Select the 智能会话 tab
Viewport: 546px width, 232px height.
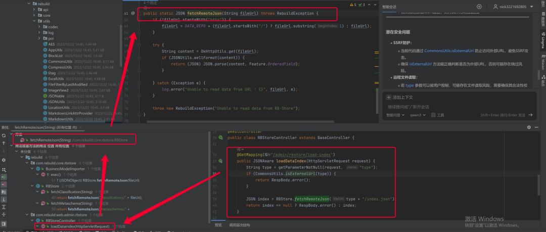click(389, 7)
